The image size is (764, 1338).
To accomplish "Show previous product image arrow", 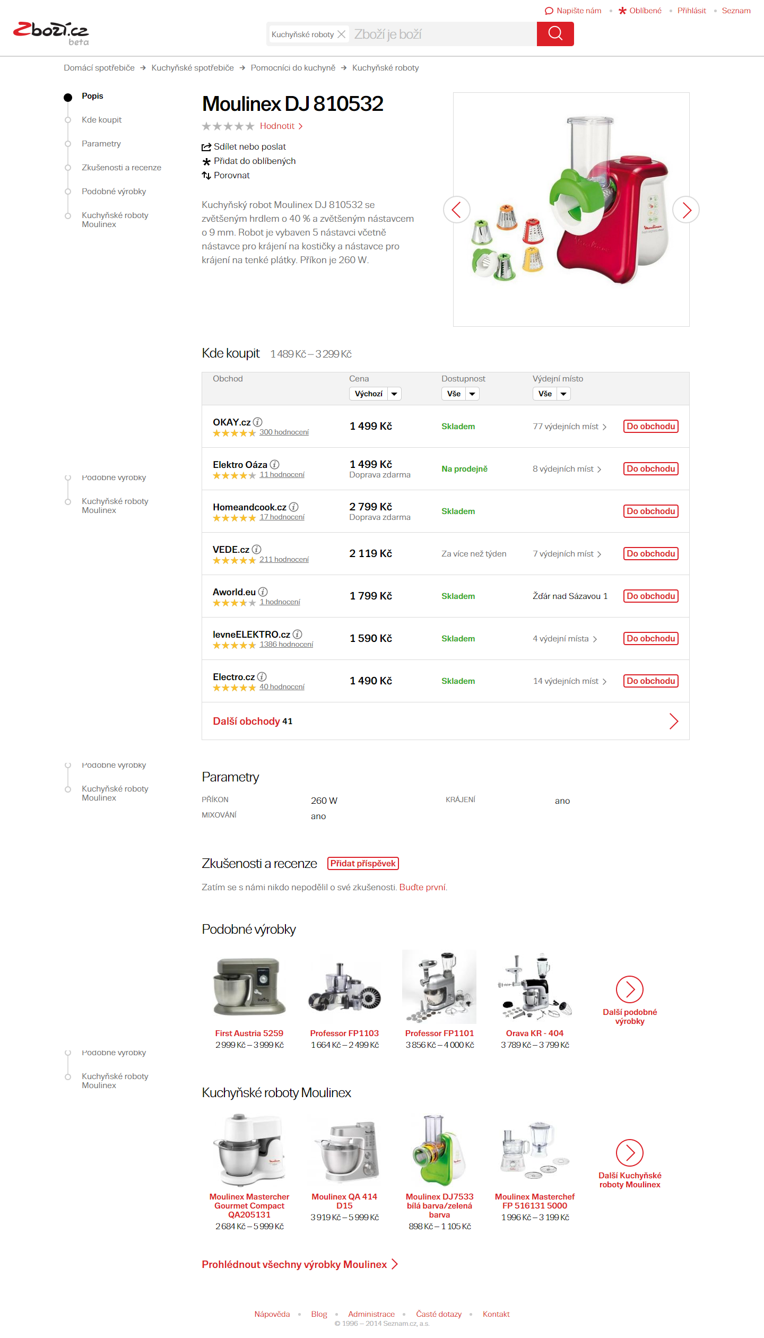I will point(456,210).
